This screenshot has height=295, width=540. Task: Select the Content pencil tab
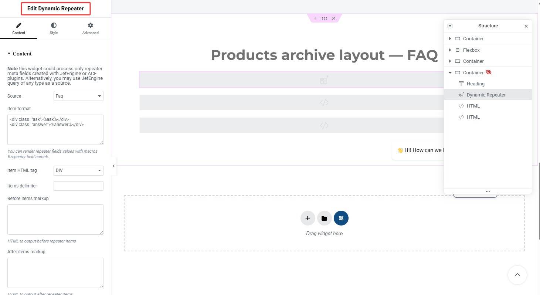coord(18,28)
